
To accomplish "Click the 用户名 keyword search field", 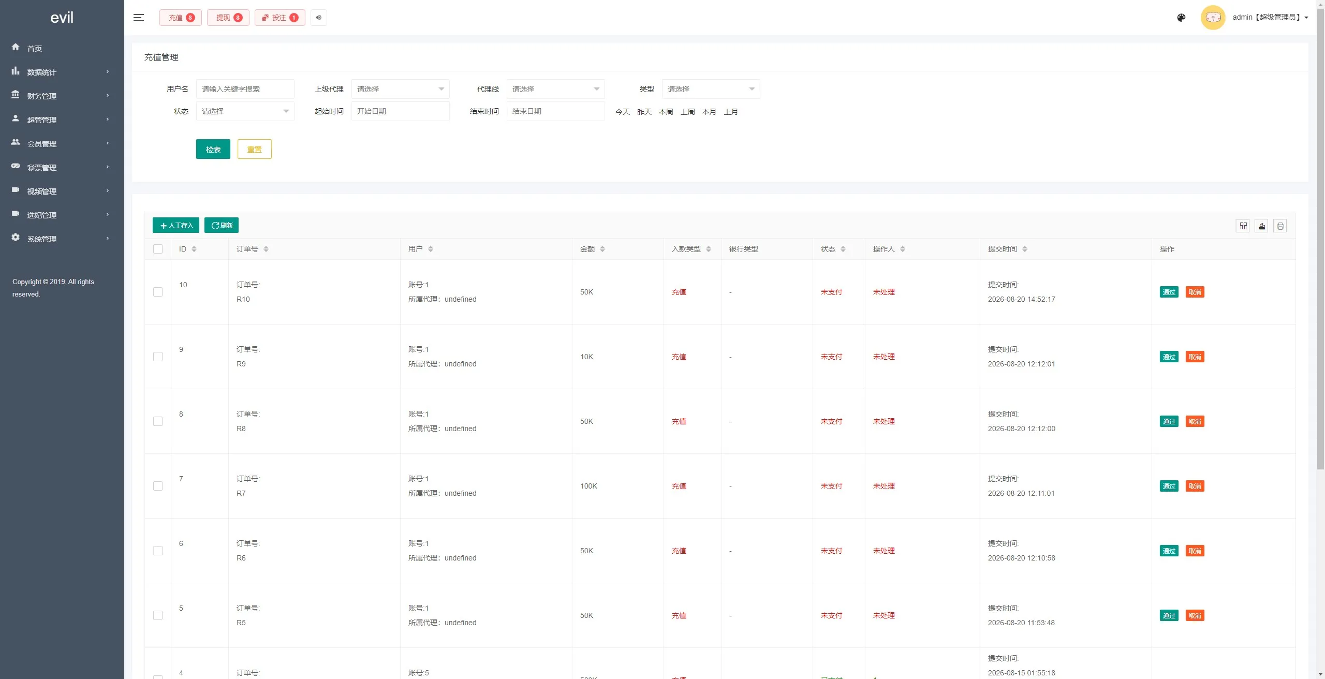I will pos(245,89).
